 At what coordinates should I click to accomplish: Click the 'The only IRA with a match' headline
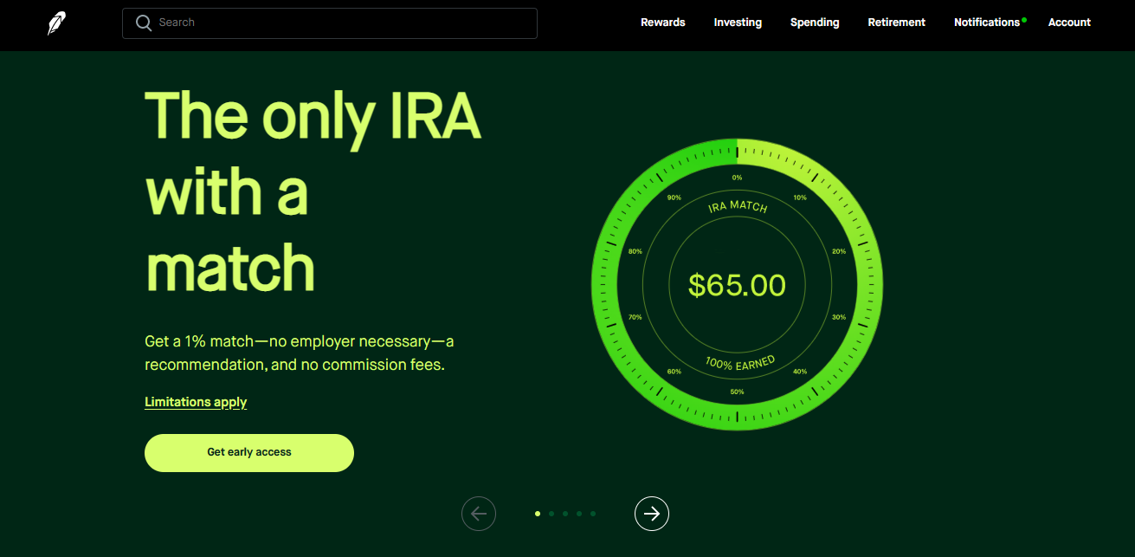(x=313, y=190)
